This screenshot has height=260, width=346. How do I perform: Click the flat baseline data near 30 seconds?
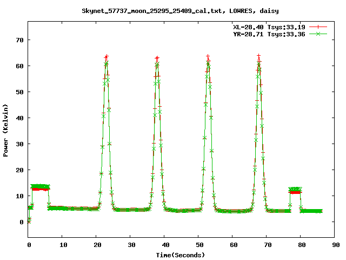[x=131, y=210]
